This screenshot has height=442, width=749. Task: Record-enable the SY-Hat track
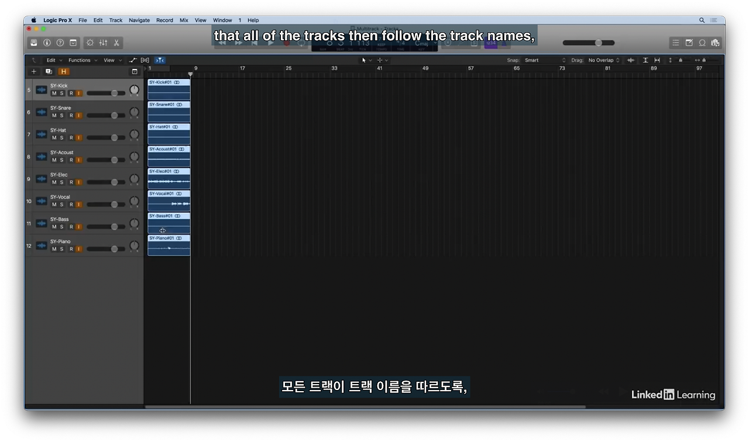tap(71, 138)
